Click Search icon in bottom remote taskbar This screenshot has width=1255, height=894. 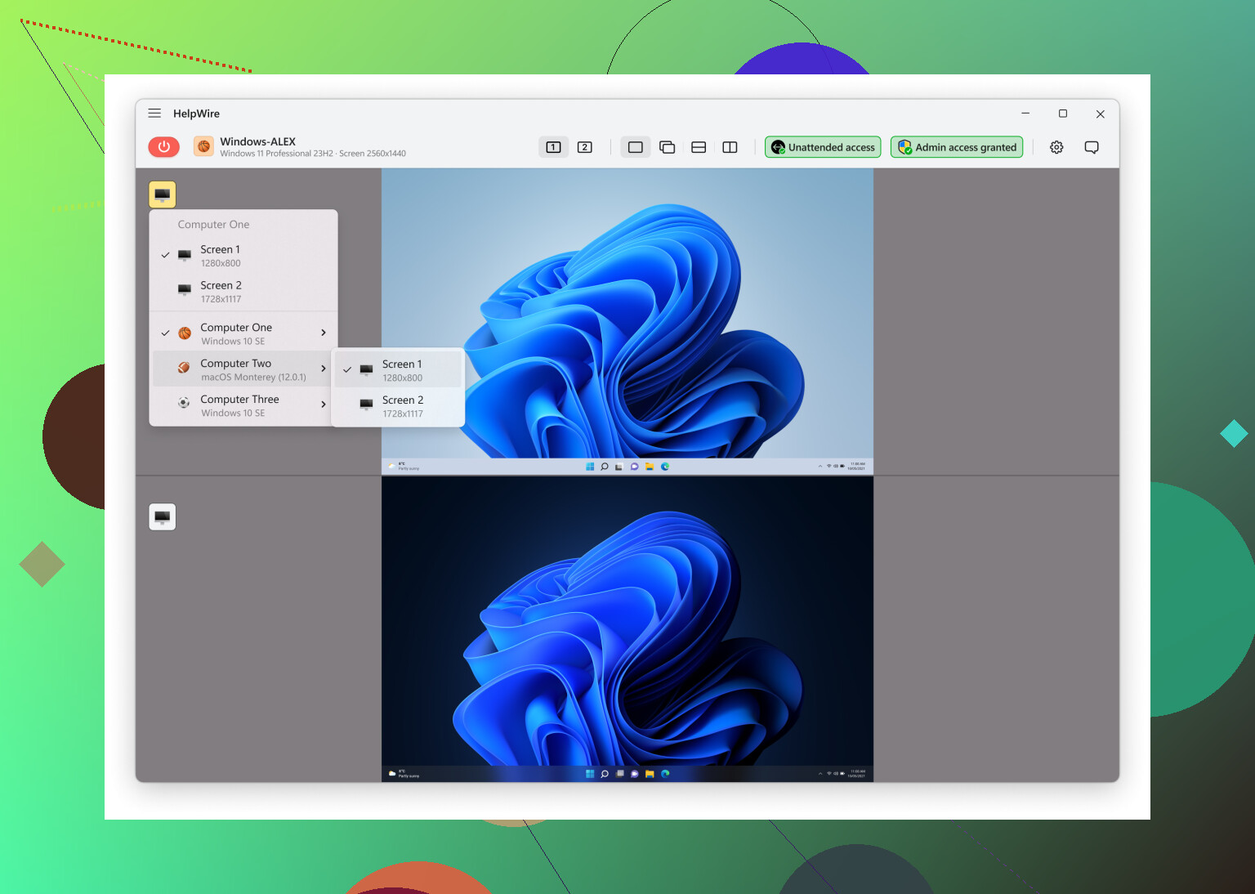tap(605, 774)
